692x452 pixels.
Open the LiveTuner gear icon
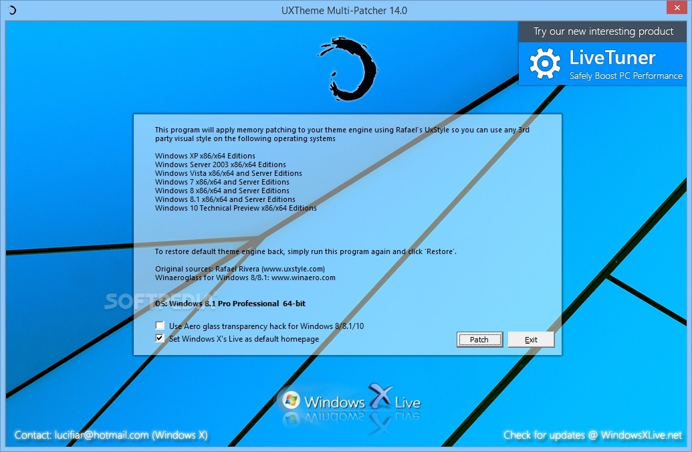(x=545, y=64)
